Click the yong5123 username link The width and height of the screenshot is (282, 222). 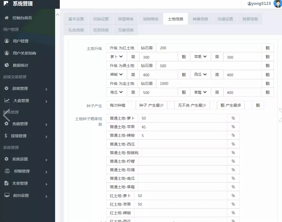coord(259,4)
